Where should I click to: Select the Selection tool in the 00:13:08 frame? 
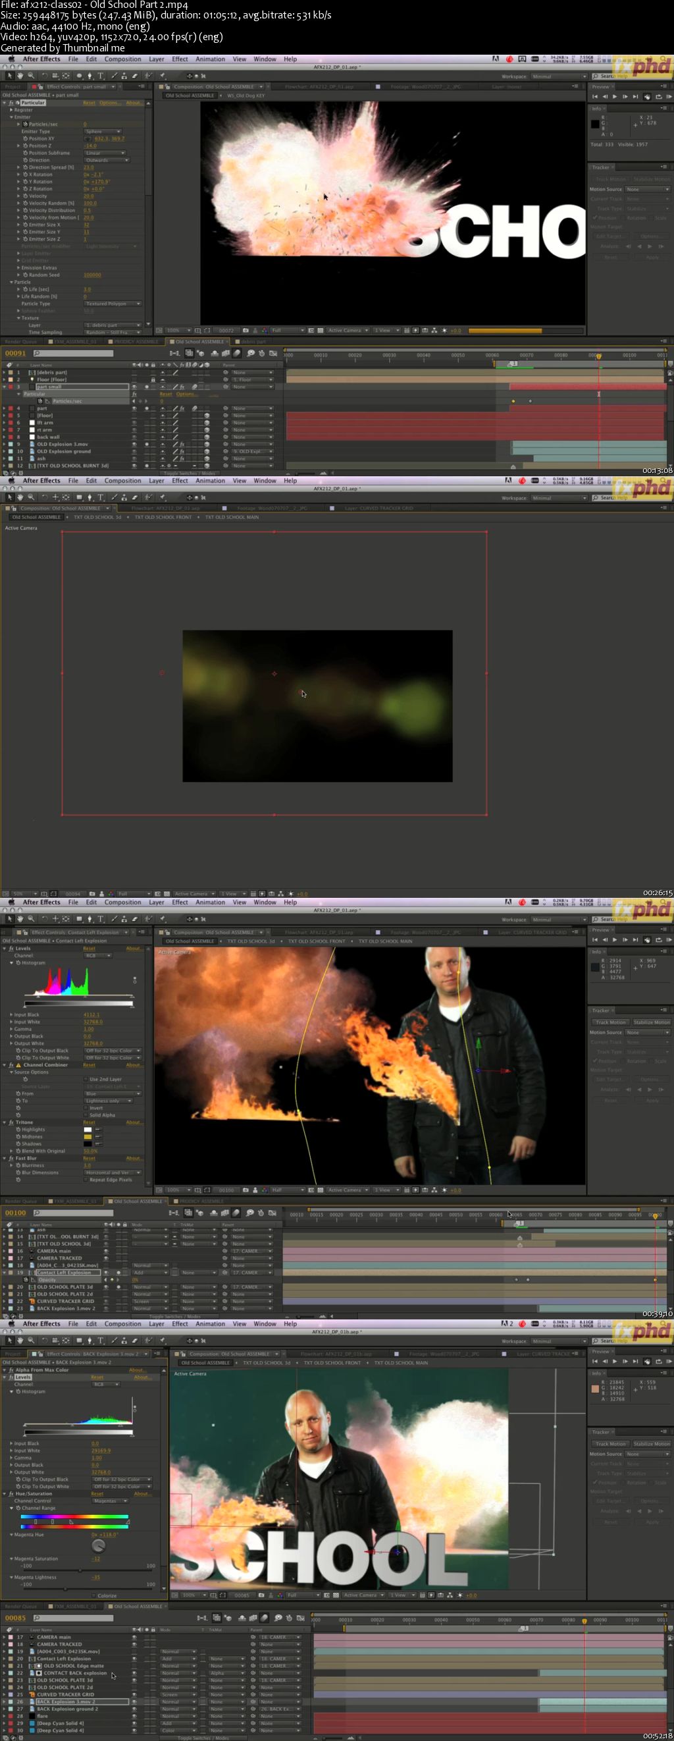[x=9, y=76]
